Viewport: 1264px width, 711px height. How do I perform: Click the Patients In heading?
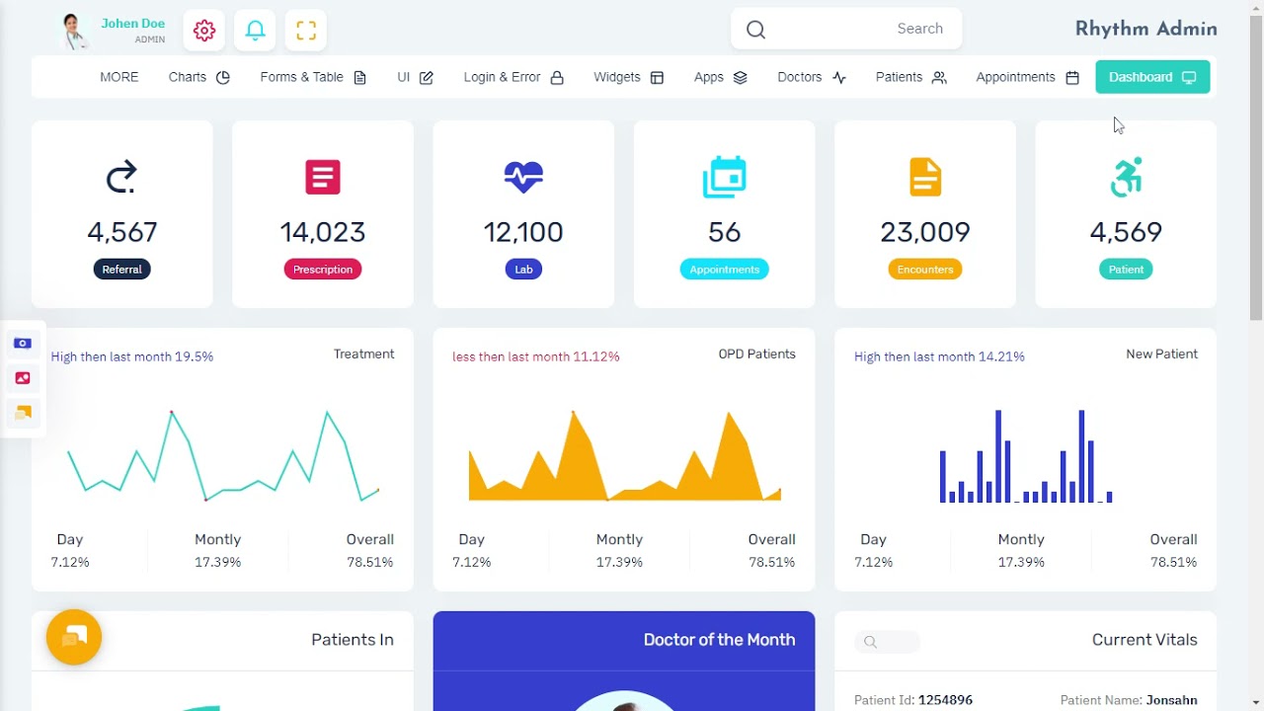tap(353, 640)
